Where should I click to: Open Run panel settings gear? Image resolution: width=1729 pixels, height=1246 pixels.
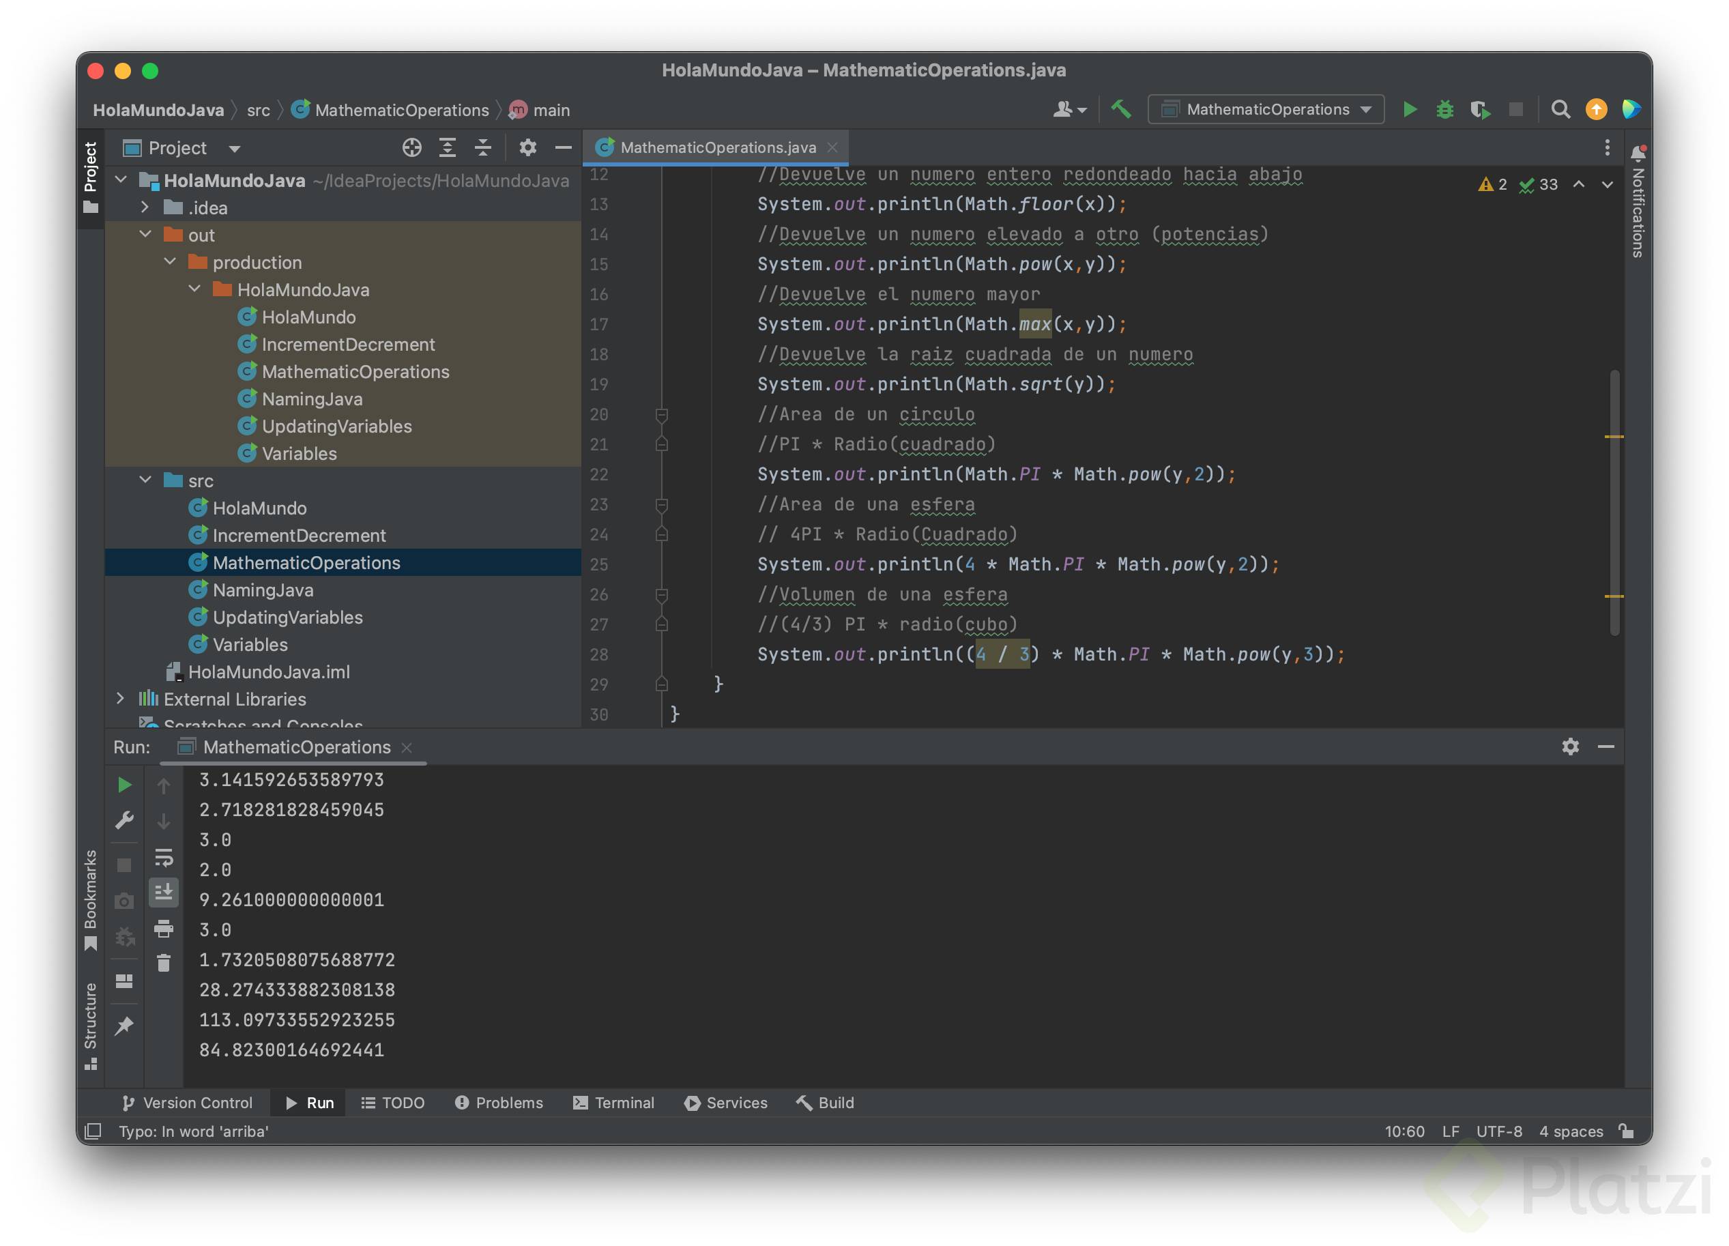coord(1569,747)
